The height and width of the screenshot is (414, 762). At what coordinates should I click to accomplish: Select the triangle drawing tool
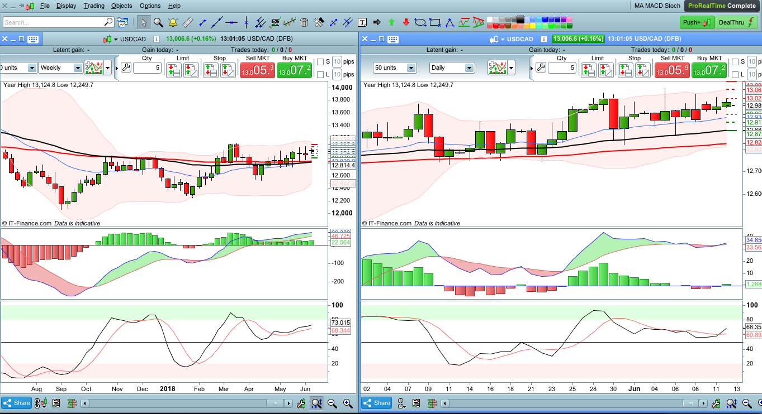coord(449,22)
